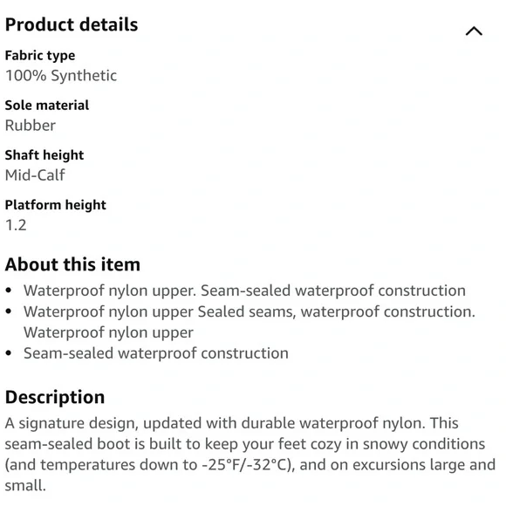Screen dimensions: 506x506
Task: Click the 100% Synthetic value
Action: (61, 76)
